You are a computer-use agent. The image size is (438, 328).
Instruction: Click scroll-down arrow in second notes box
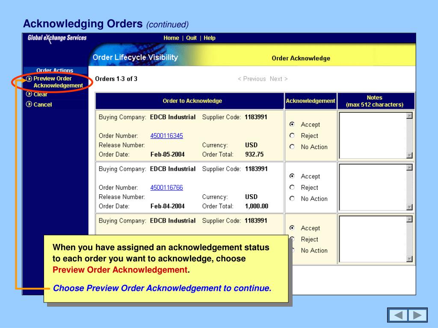pyautogui.click(x=409, y=207)
